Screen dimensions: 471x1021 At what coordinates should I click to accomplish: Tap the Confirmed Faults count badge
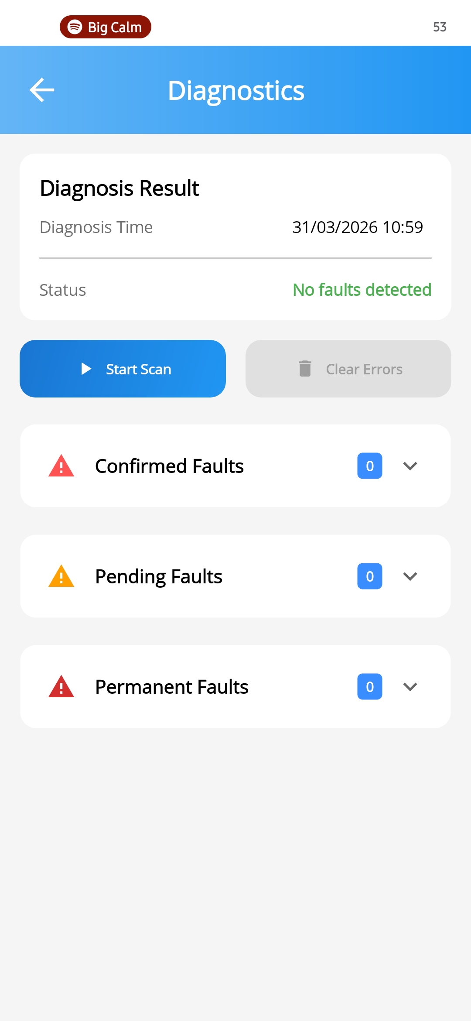click(370, 466)
